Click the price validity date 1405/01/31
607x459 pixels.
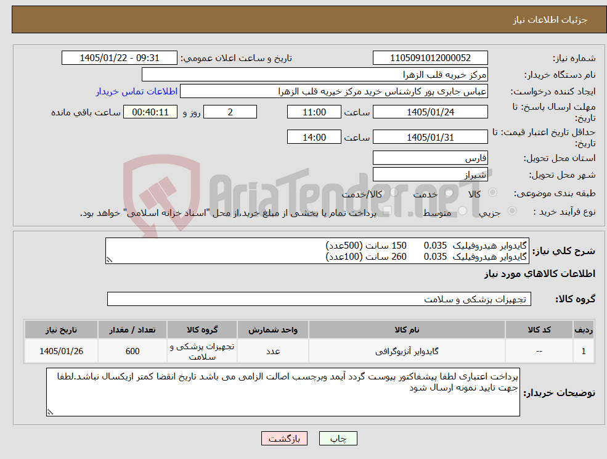(x=430, y=137)
